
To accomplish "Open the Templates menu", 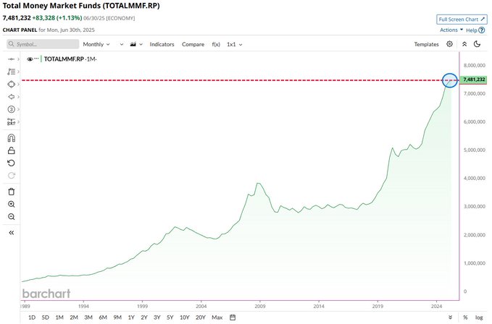I will 426,44.
